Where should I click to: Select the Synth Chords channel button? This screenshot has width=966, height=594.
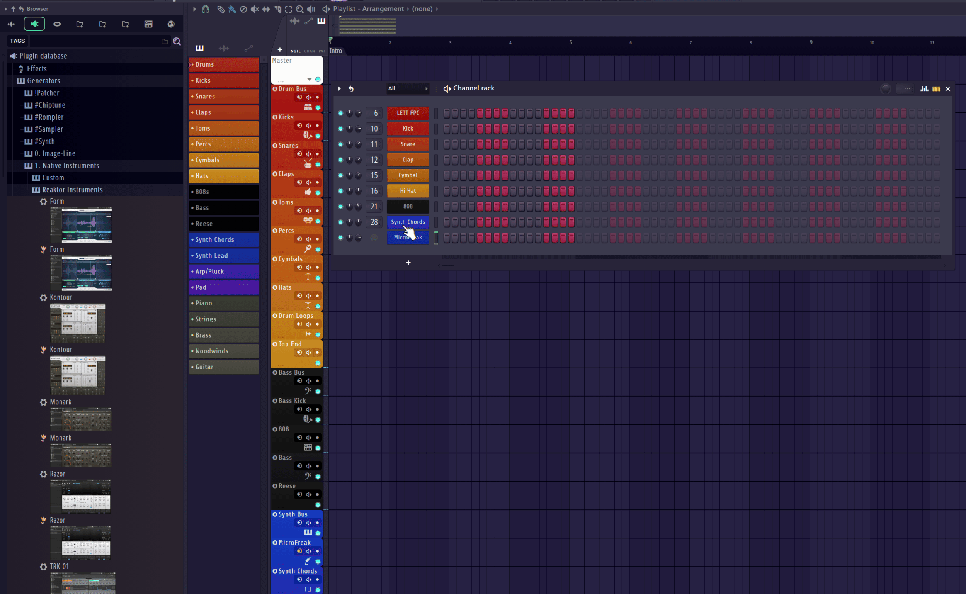pyautogui.click(x=408, y=222)
